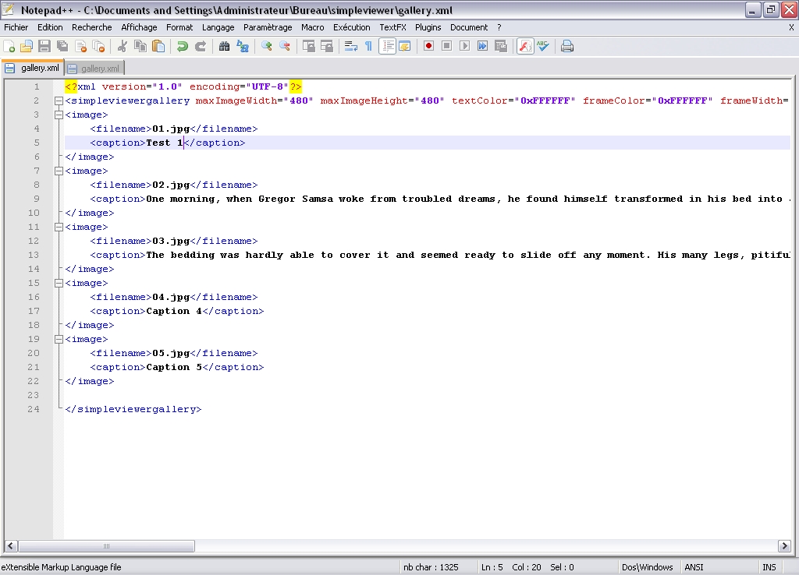Click the Zoom in magnifier icon
Image resolution: width=799 pixels, height=575 pixels.
pos(267,47)
